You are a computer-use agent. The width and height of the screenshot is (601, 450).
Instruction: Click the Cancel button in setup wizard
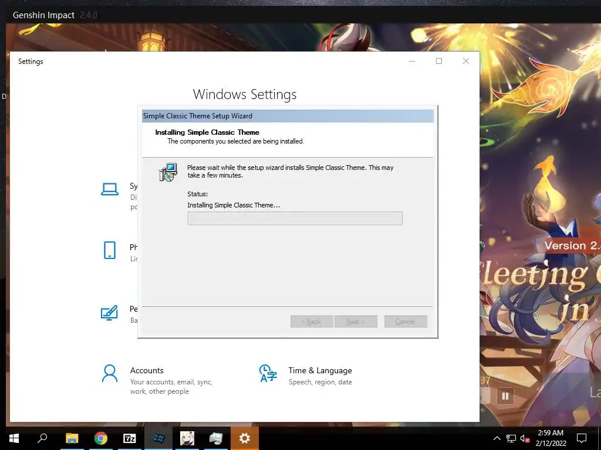tap(406, 322)
